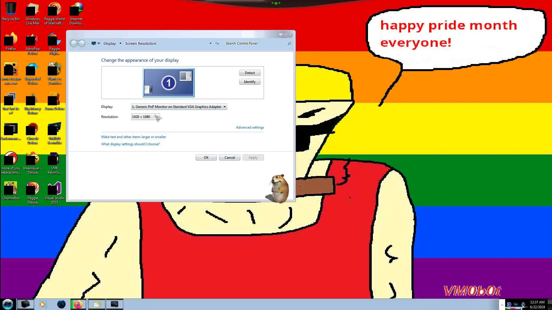Open the Advanced settings link
The width and height of the screenshot is (552, 310).
(250, 127)
